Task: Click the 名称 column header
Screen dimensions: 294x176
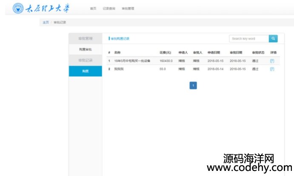Action: click(x=117, y=53)
